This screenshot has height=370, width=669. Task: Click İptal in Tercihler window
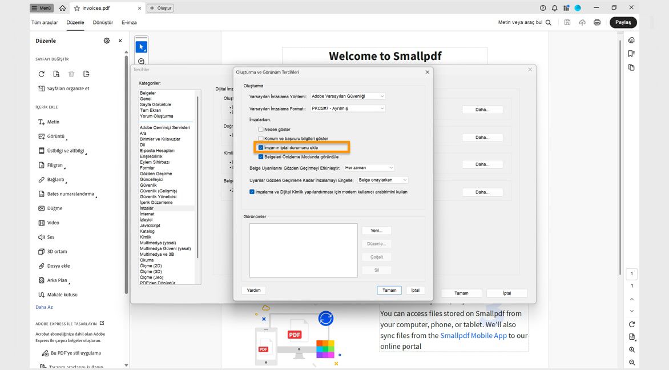tap(507, 293)
